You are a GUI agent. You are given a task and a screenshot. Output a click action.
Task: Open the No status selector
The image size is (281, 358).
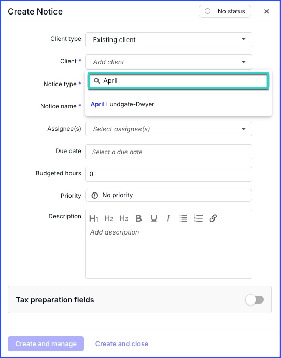pyautogui.click(x=225, y=11)
